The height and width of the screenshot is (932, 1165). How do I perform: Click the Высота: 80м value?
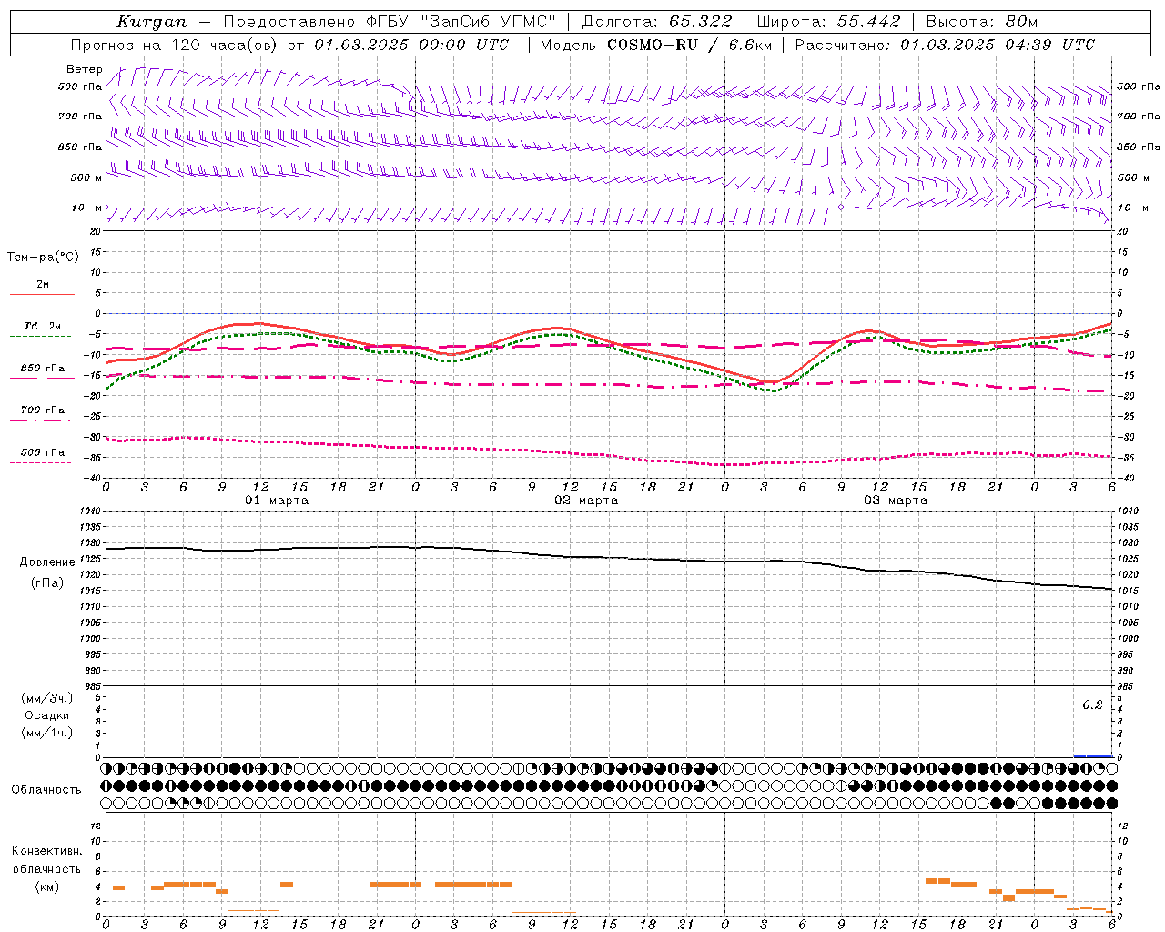[982, 22]
